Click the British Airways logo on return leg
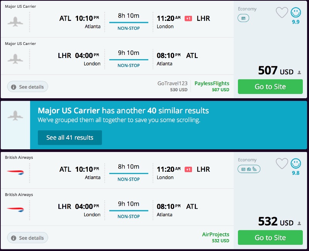 pos(15,209)
